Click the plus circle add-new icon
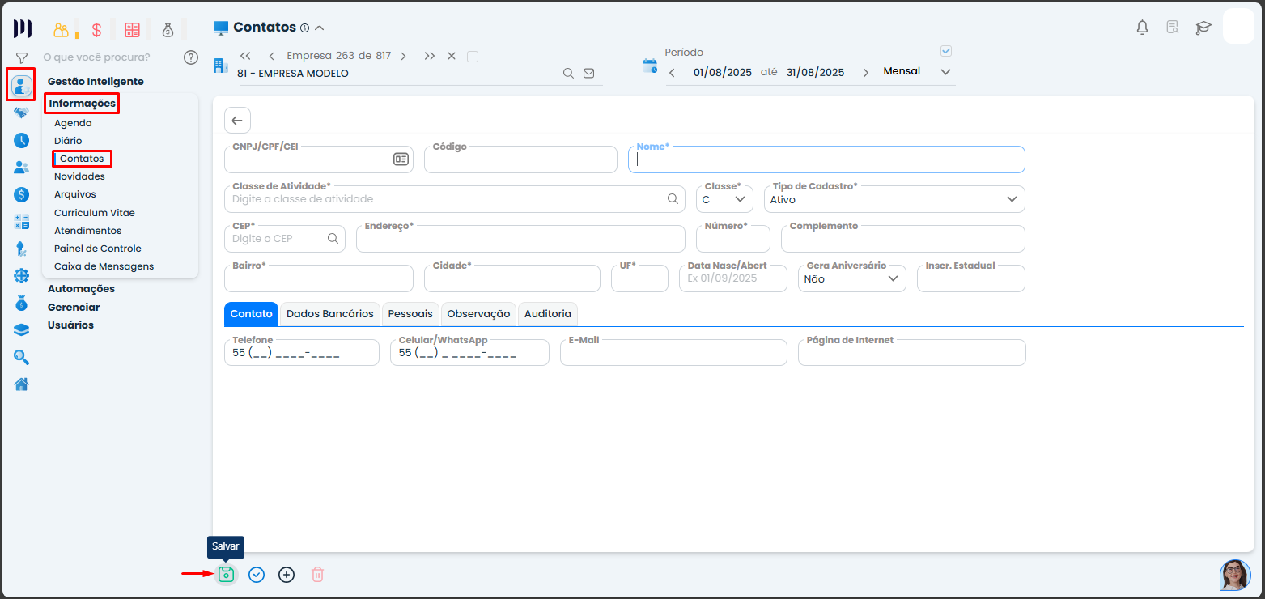 point(287,575)
